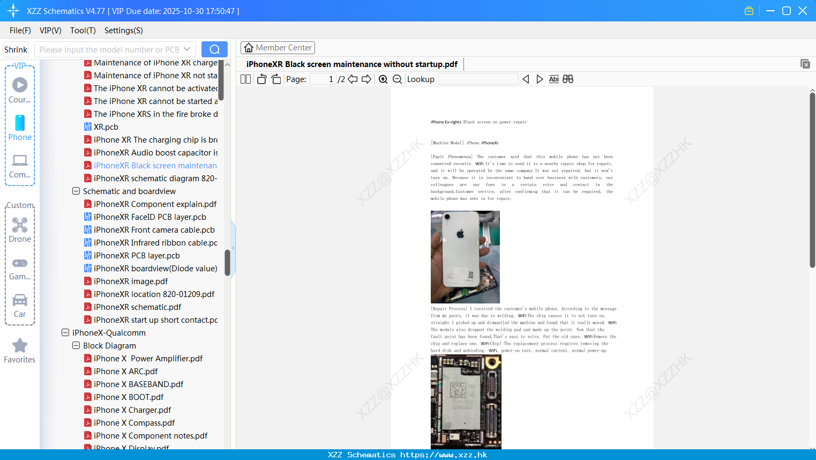Open the Courses sidebar section

click(x=20, y=90)
